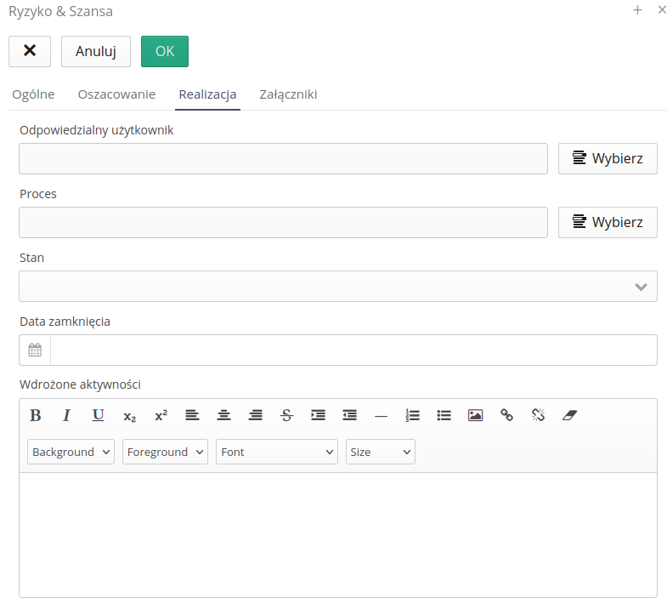Open the Background color dropdown
The image size is (667, 615).
(x=71, y=452)
